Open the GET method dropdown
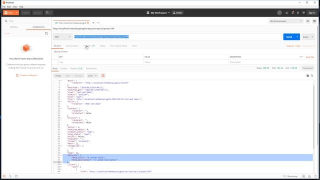The height and width of the screenshot is (180, 320). click(62, 37)
